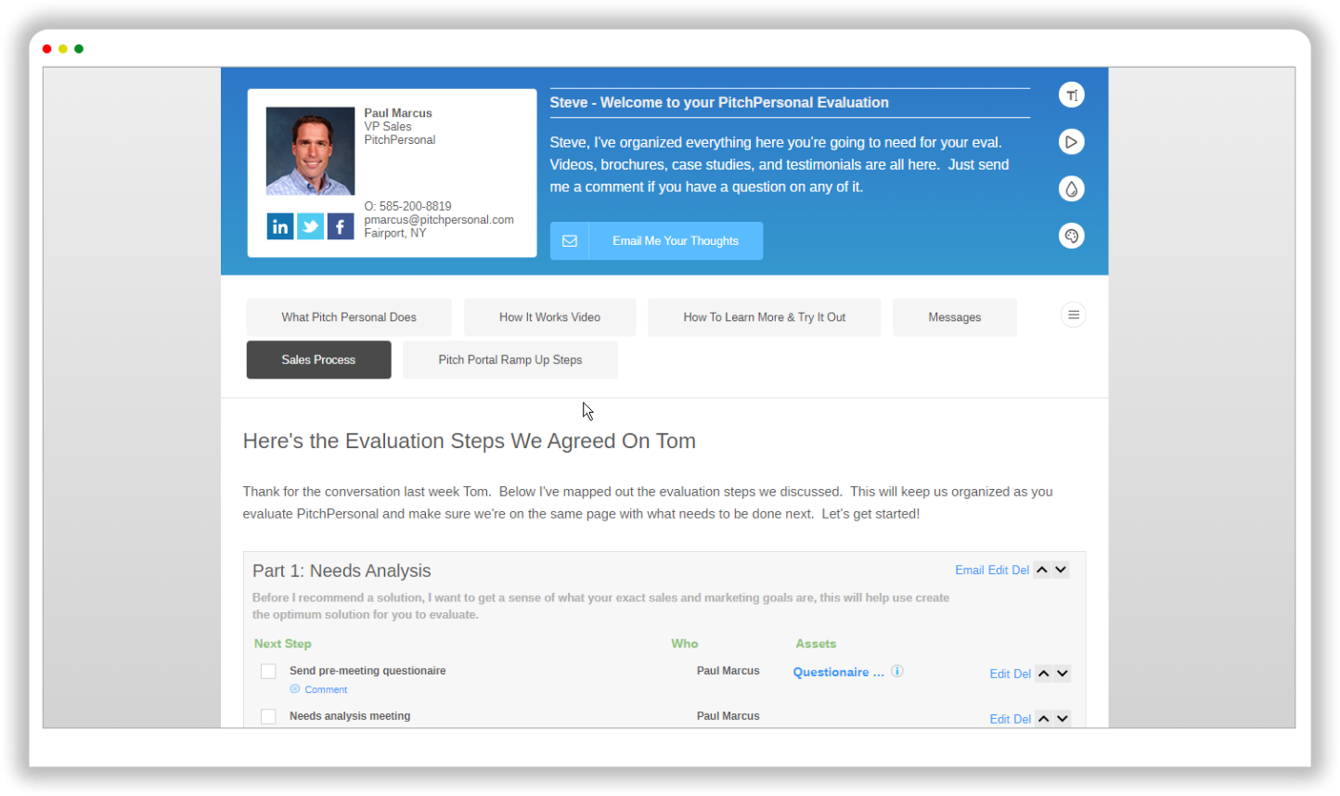This screenshot has width=1340, height=796.
Task: Check the Needs analysis meeting checkbox
Action: click(268, 717)
